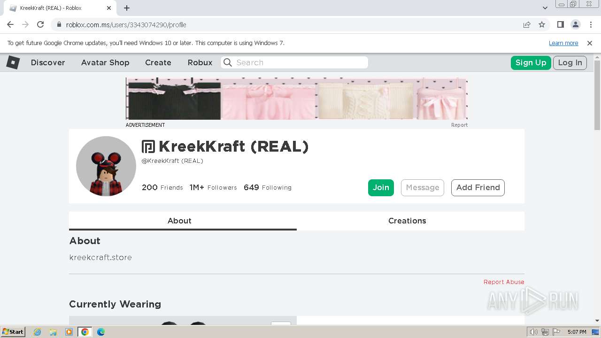The width and height of the screenshot is (601, 338).
Task: Click the Sign Up button
Action: point(531,62)
